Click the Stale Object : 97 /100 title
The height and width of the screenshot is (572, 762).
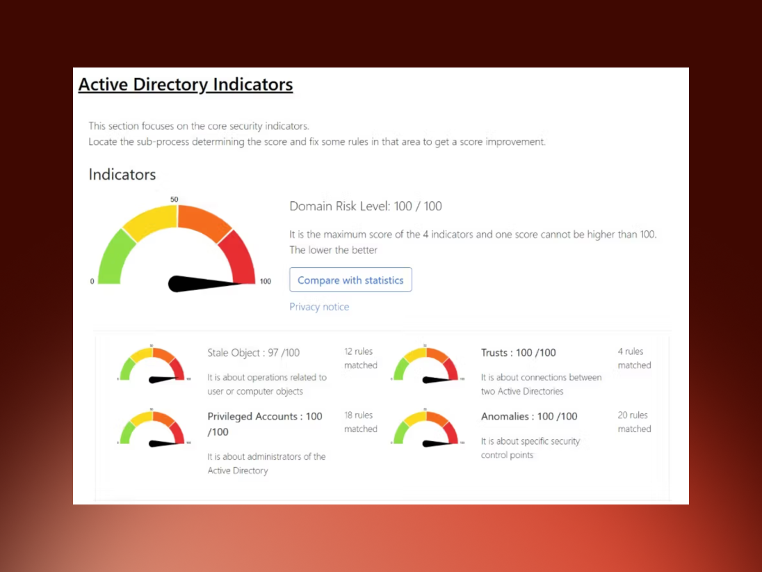coord(253,353)
